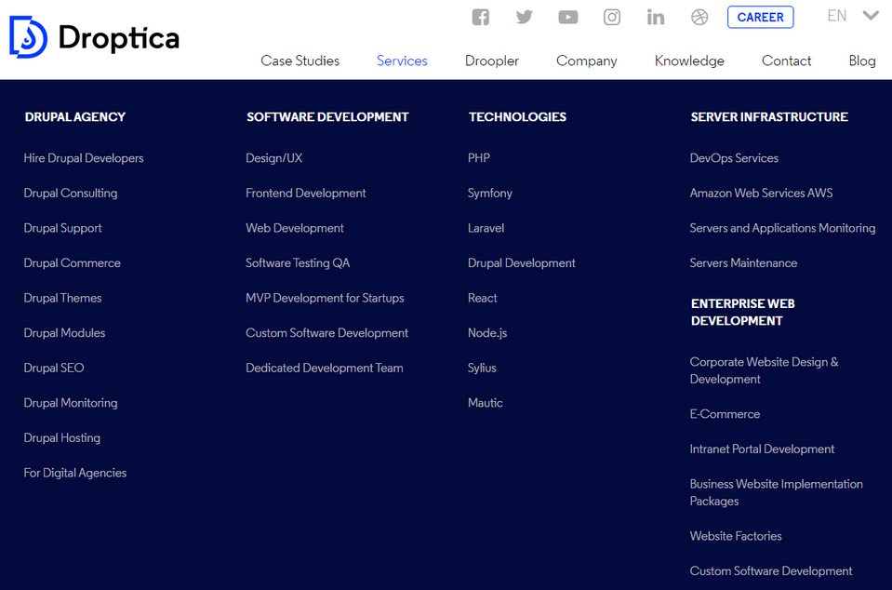
Task: Select the Services menu item
Action: coord(402,60)
